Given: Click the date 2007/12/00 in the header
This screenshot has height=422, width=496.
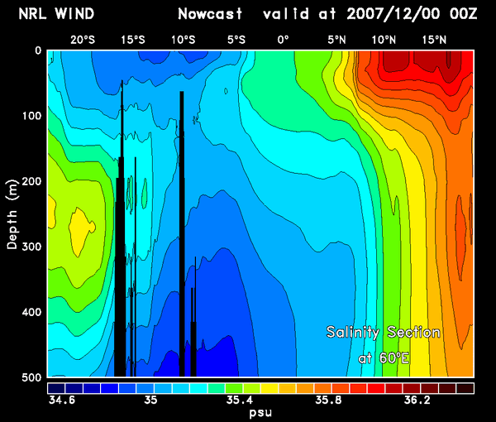Looking at the screenshot, I should [393, 14].
